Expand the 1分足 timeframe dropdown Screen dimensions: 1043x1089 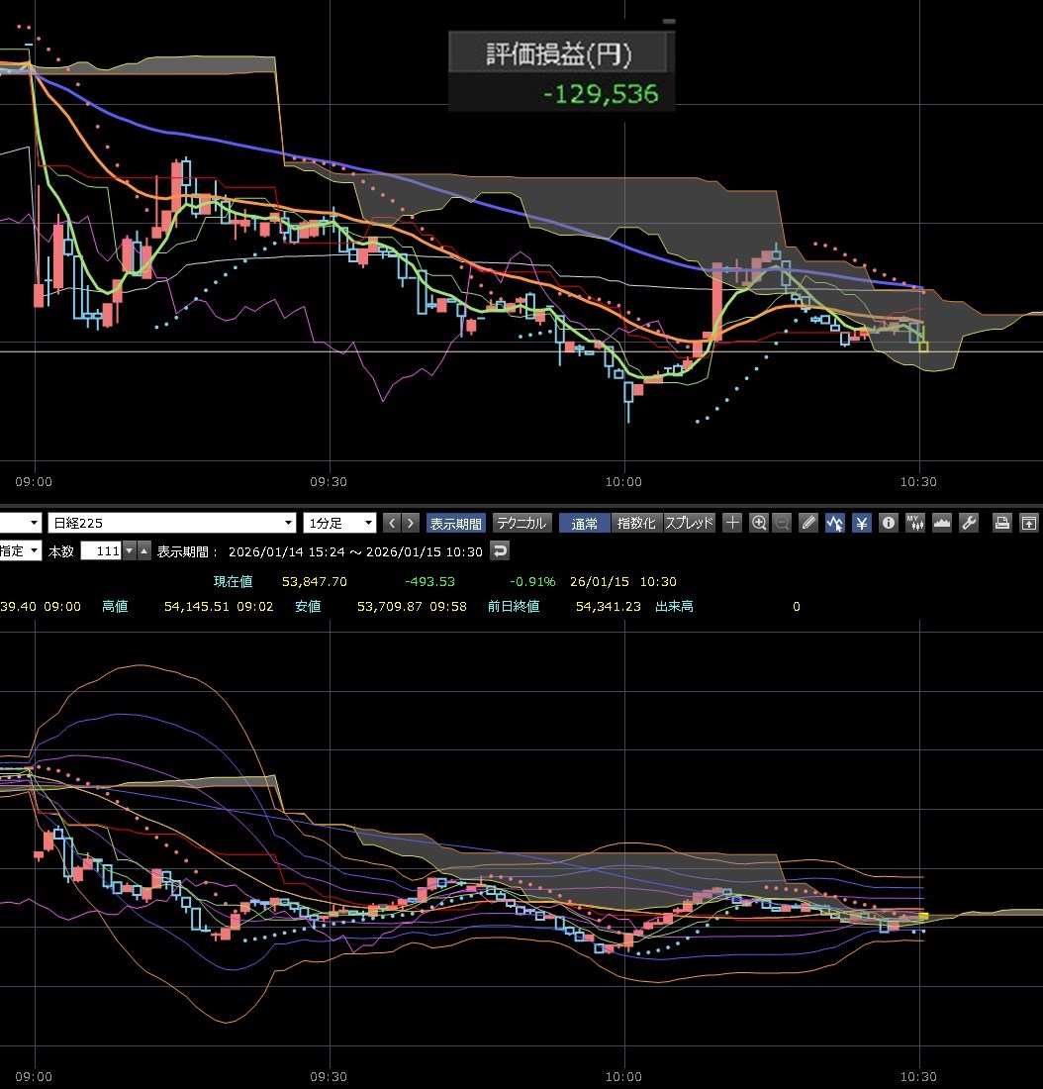[368, 523]
